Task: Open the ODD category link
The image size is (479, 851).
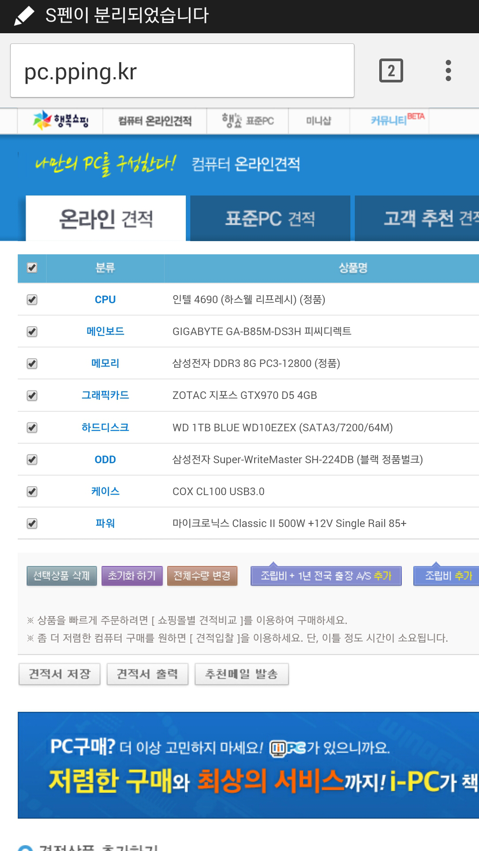Action: 105,460
